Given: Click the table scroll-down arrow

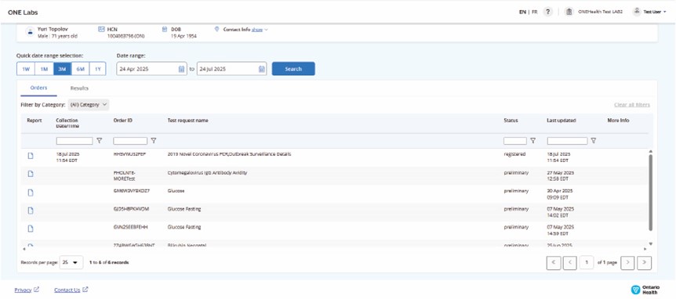Looking at the screenshot, I should click(651, 243).
